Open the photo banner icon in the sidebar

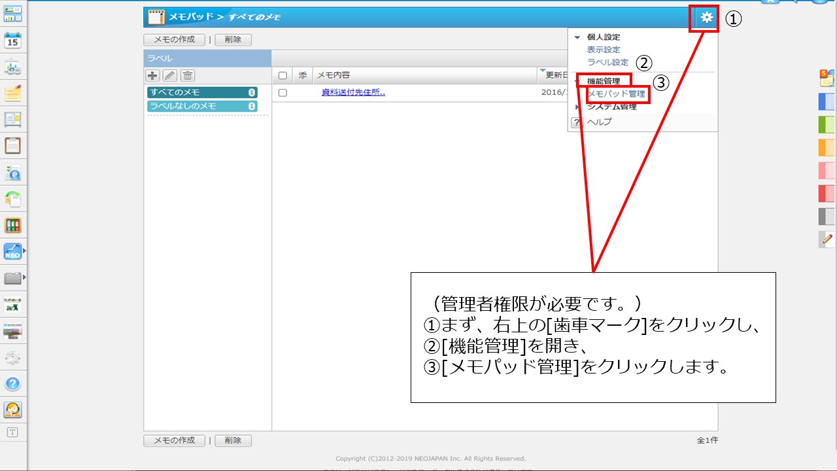pyautogui.click(x=13, y=331)
